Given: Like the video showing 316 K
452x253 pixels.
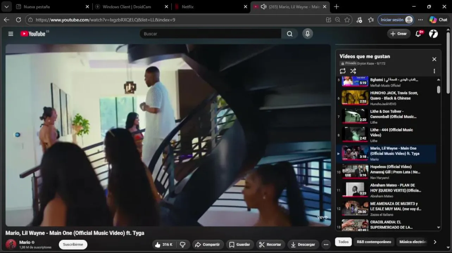Looking at the screenshot, I should pyautogui.click(x=165, y=245).
